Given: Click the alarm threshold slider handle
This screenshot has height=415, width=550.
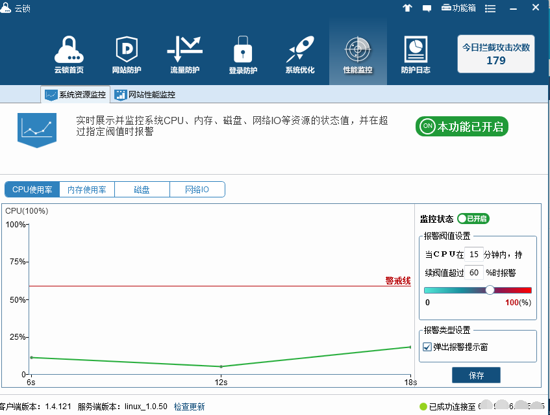Looking at the screenshot, I should click(x=490, y=290).
